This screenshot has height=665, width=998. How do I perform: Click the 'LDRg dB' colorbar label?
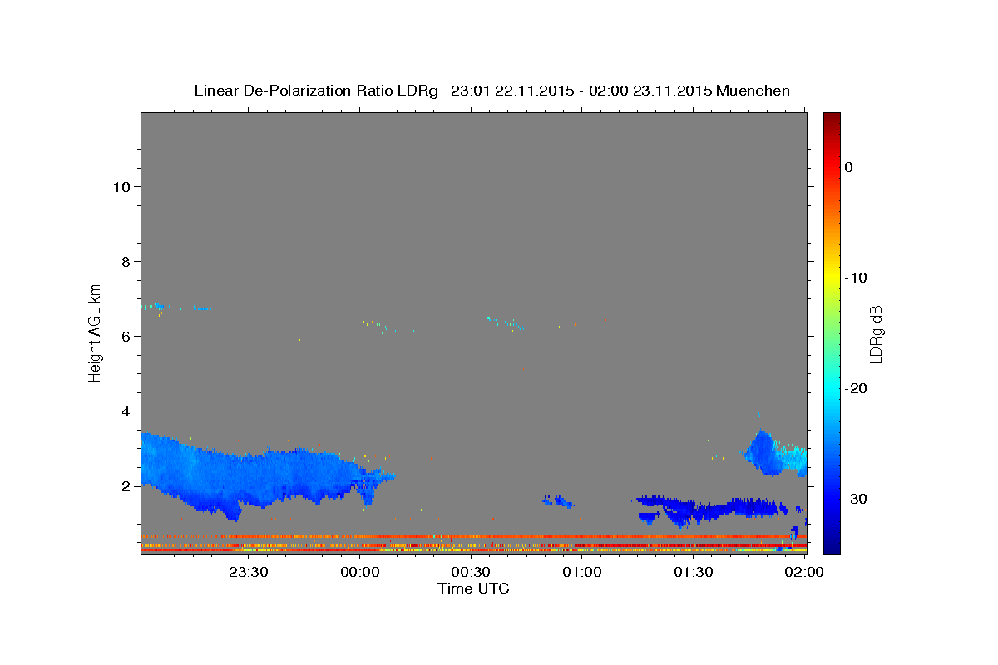(876, 333)
